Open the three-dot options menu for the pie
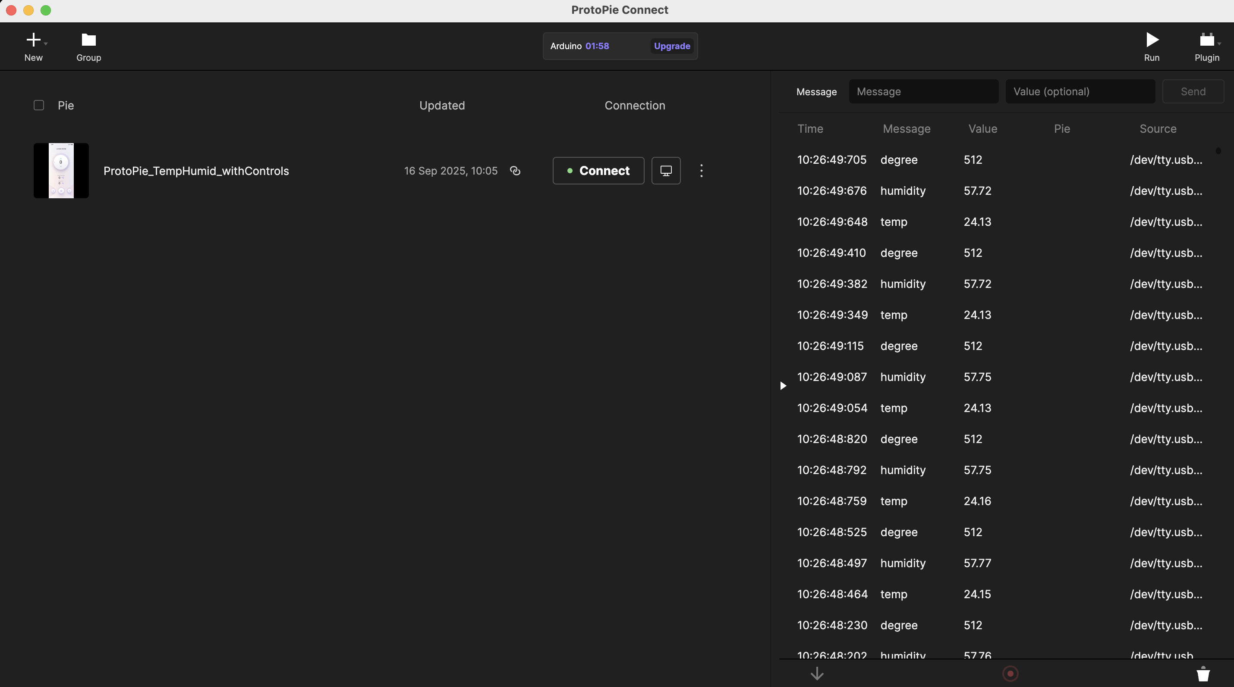The width and height of the screenshot is (1234, 687). (701, 171)
